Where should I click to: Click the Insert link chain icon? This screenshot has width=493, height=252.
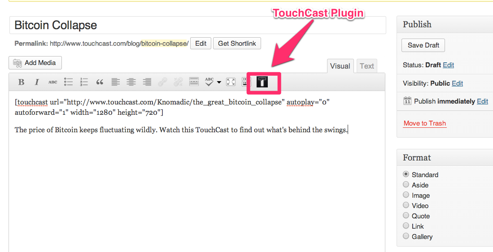click(x=162, y=82)
